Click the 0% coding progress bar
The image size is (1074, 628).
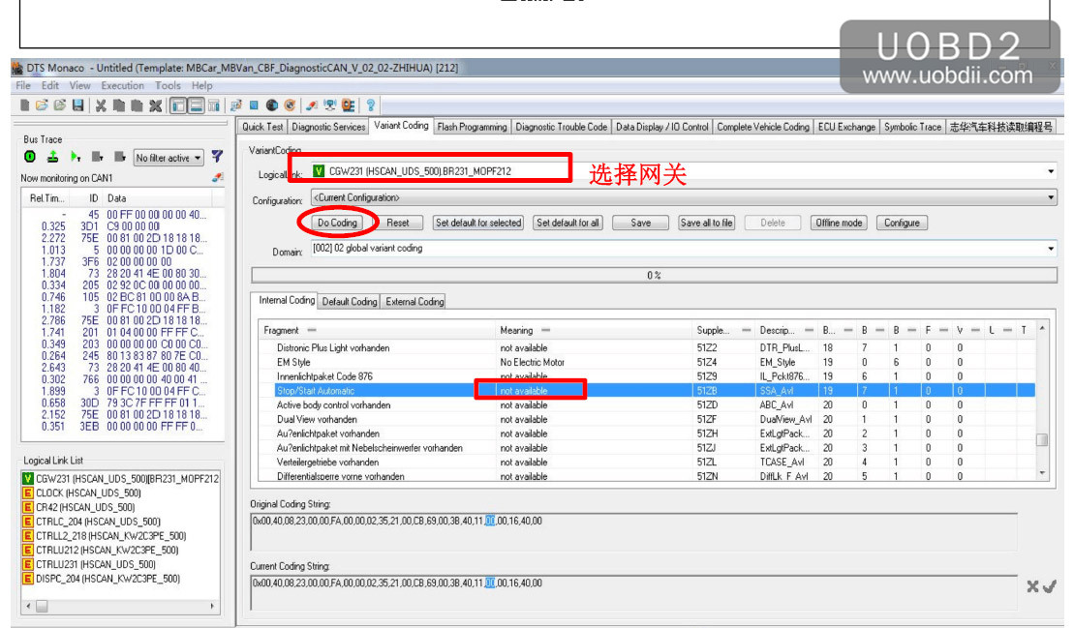(654, 275)
